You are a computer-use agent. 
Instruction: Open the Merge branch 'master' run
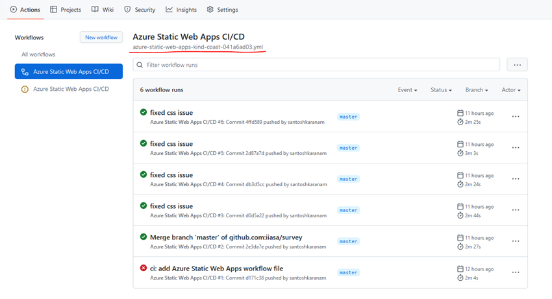coord(226,237)
